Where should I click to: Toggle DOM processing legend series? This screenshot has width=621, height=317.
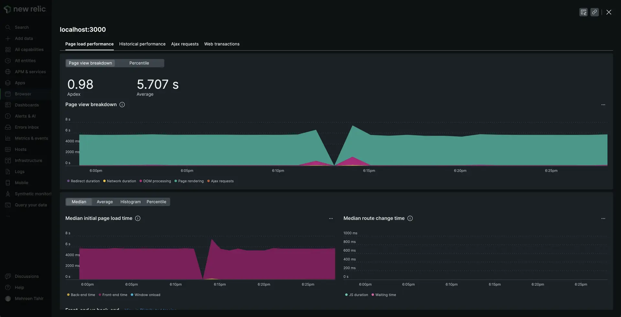point(155,181)
